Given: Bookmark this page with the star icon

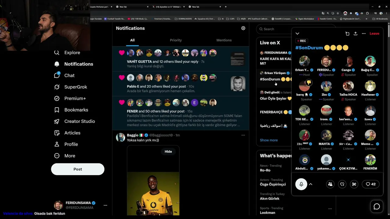Looking at the screenshot, I should coord(338,13).
